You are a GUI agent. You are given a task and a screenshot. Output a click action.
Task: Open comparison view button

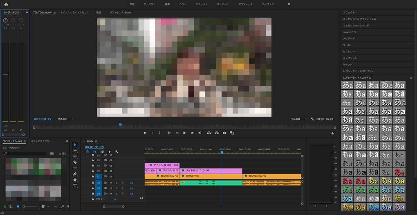click(232, 133)
